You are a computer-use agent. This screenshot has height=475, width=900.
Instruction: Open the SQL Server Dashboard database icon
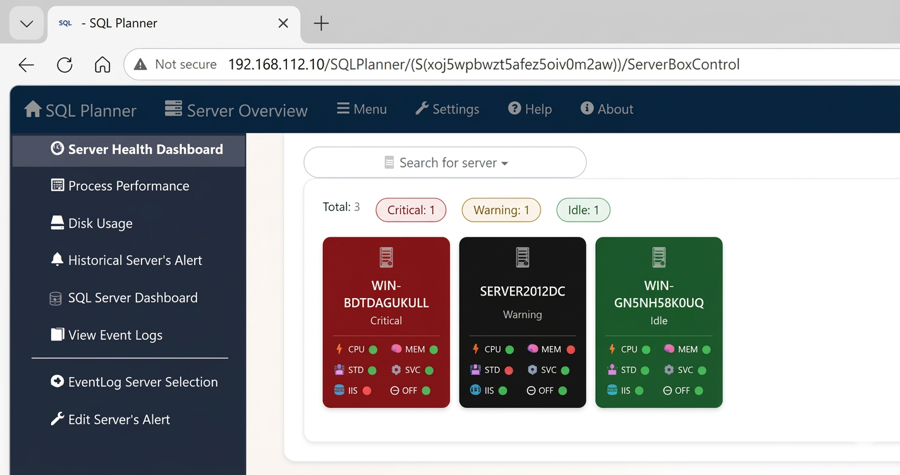coord(56,297)
